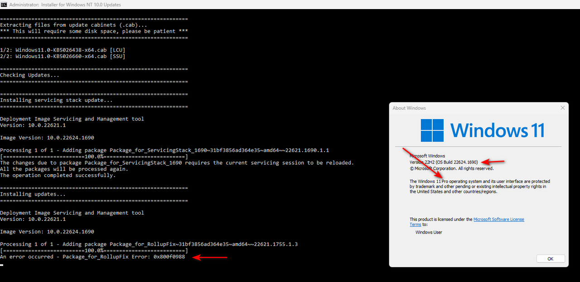
Task: Click the OK button in About Windows
Action: [x=551, y=259]
